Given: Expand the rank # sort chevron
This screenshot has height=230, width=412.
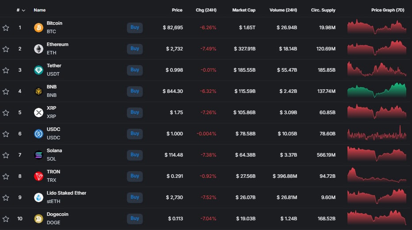Looking at the screenshot, I should tap(23, 10).
